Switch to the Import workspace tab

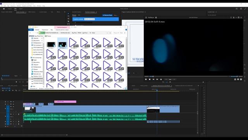[10, 9]
